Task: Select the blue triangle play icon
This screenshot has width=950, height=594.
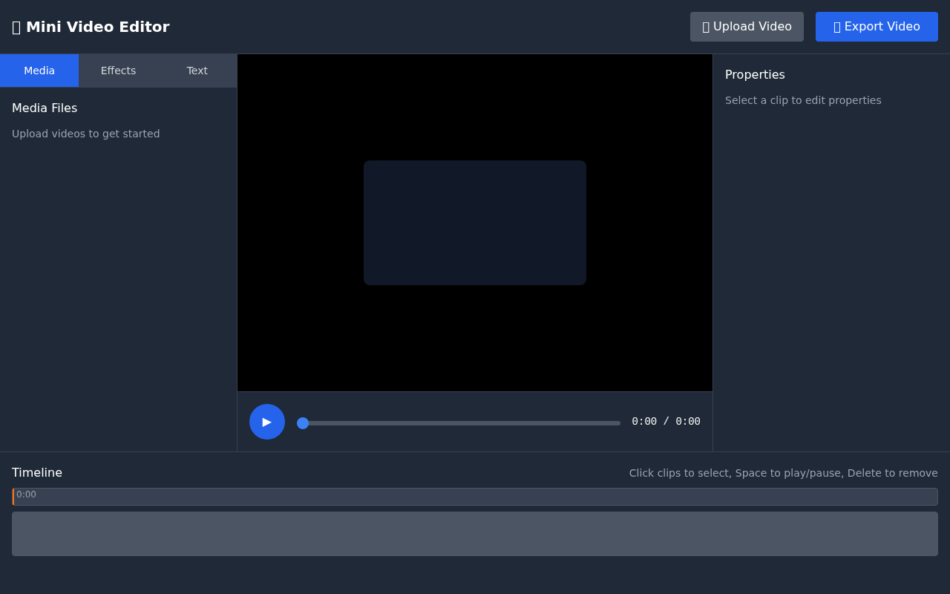Action: (x=267, y=421)
